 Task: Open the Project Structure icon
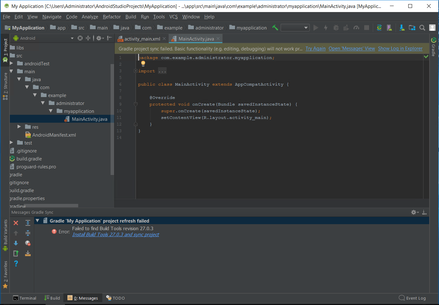coord(412,28)
